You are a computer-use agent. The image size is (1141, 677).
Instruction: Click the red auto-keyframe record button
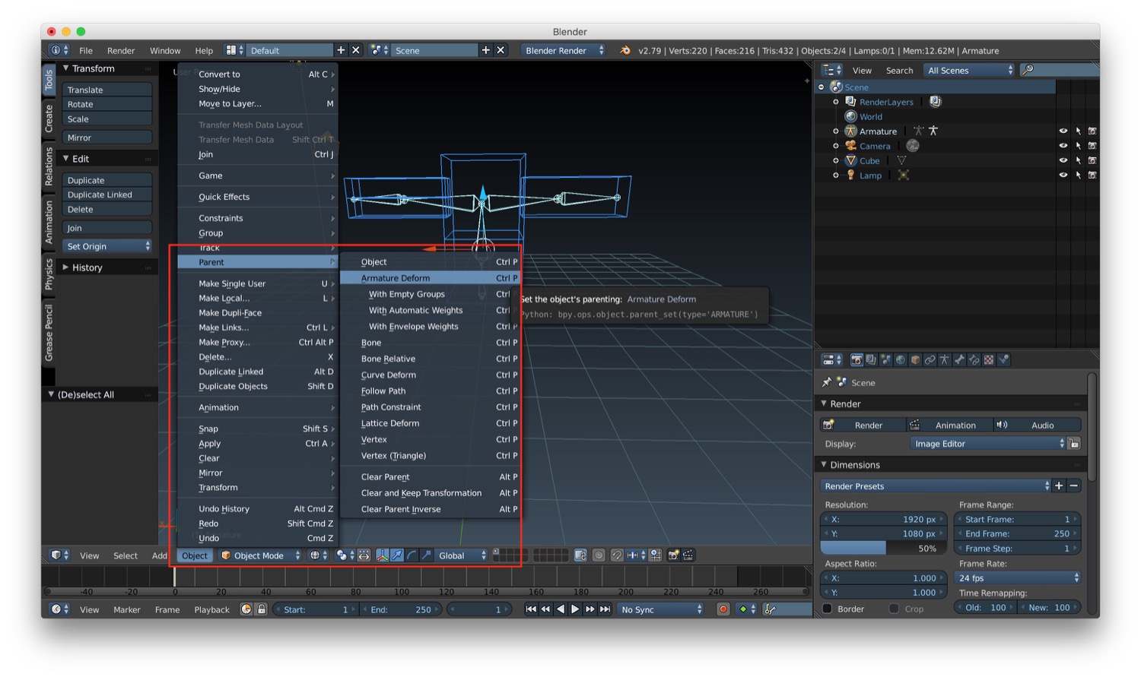[723, 609]
